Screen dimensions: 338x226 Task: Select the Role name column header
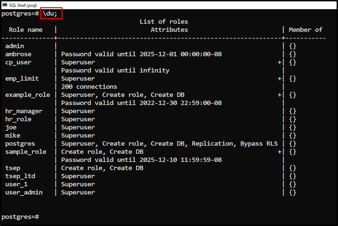tap(25, 30)
